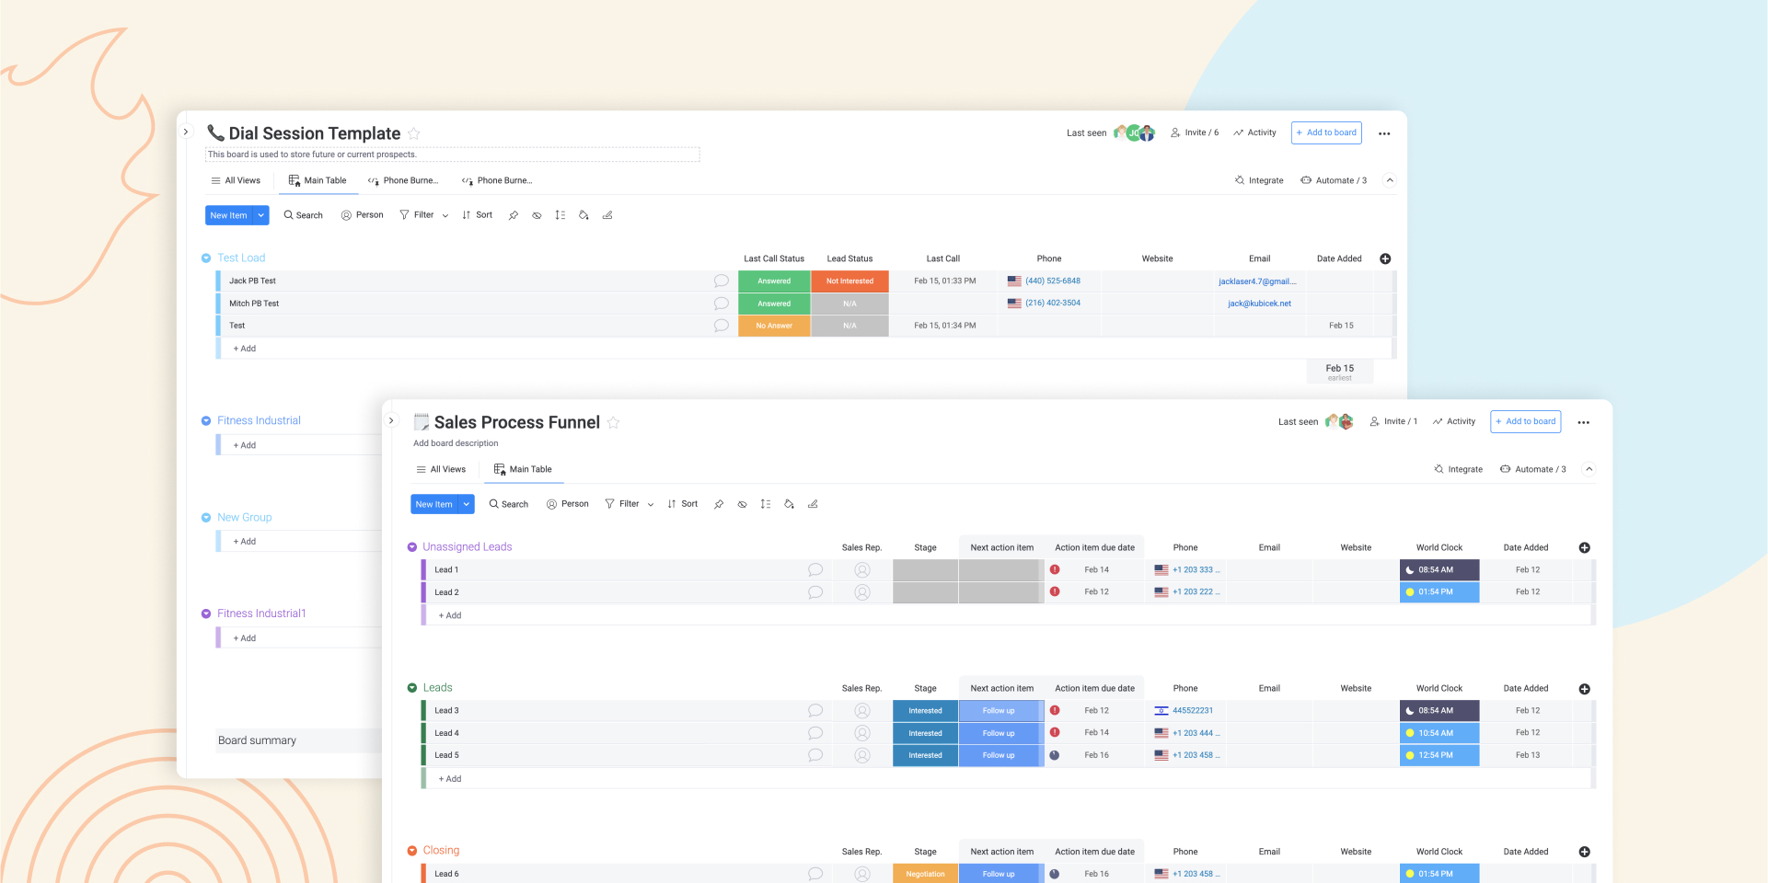This screenshot has width=1768, height=883.
Task: Assign a Sales Rep on Lead 2 person icon
Action: click(x=862, y=592)
